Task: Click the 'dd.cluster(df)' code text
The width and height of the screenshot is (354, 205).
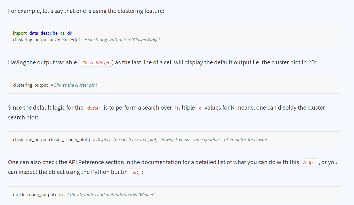Action: point(68,40)
